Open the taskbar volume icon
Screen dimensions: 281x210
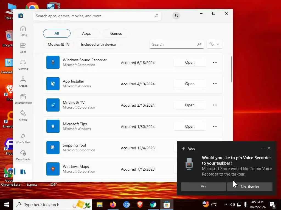coord(232,205)
